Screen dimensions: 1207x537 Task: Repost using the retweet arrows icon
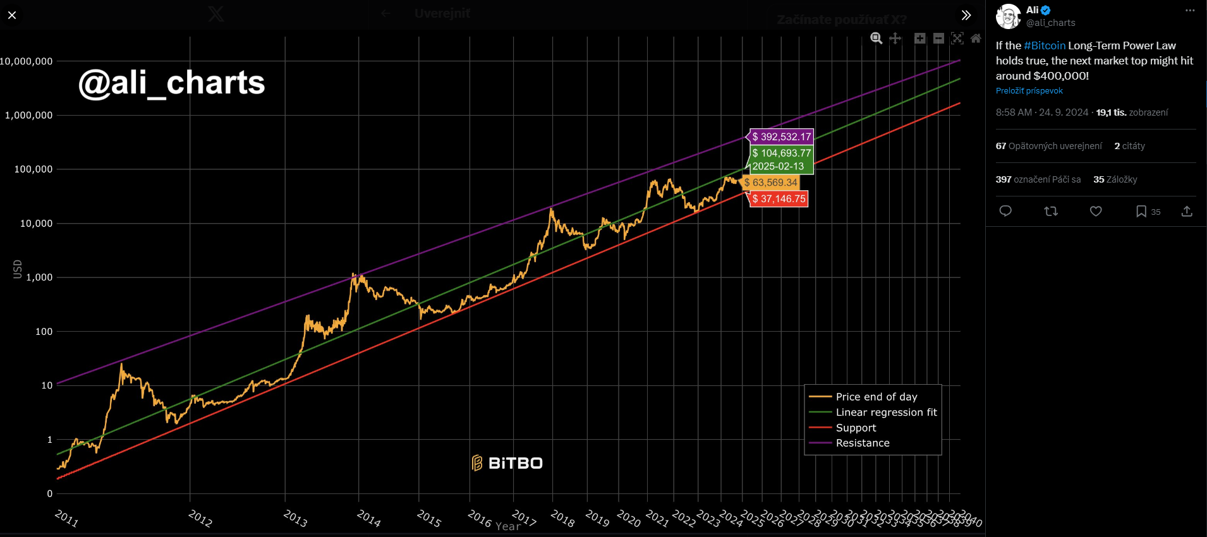(1051, 211)
